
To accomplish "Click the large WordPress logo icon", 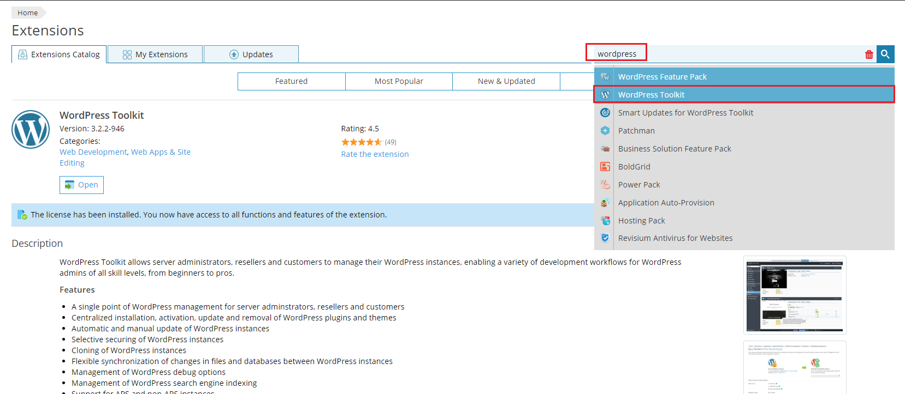I will click(x=31, y=130).
